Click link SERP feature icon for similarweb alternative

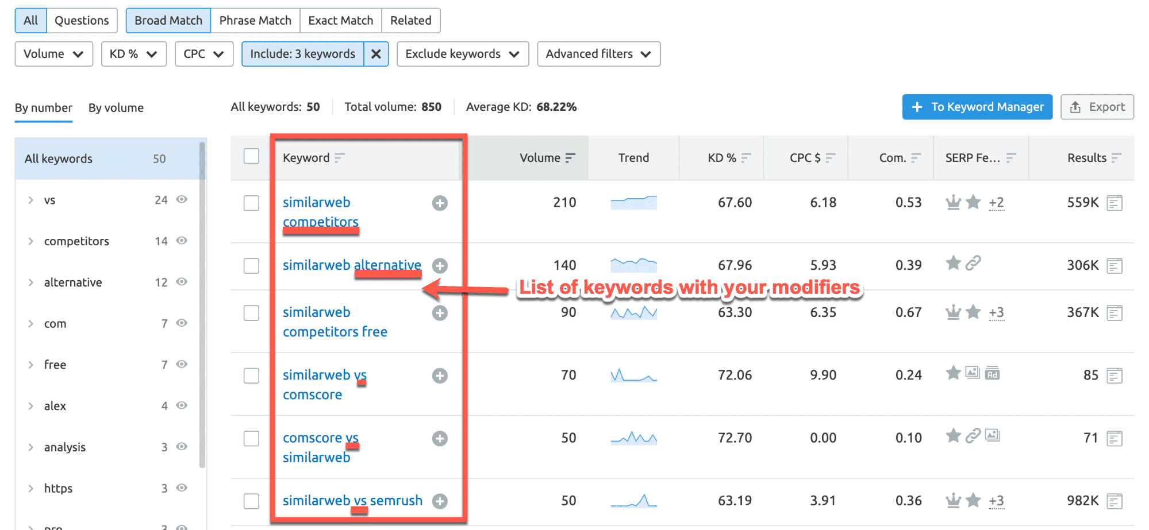click(973, 264)
